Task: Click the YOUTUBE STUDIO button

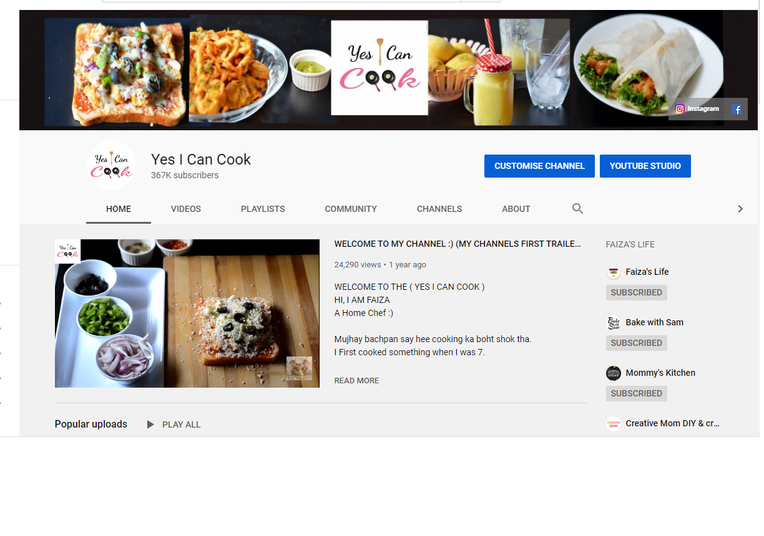Action: (x=645, y=166)
